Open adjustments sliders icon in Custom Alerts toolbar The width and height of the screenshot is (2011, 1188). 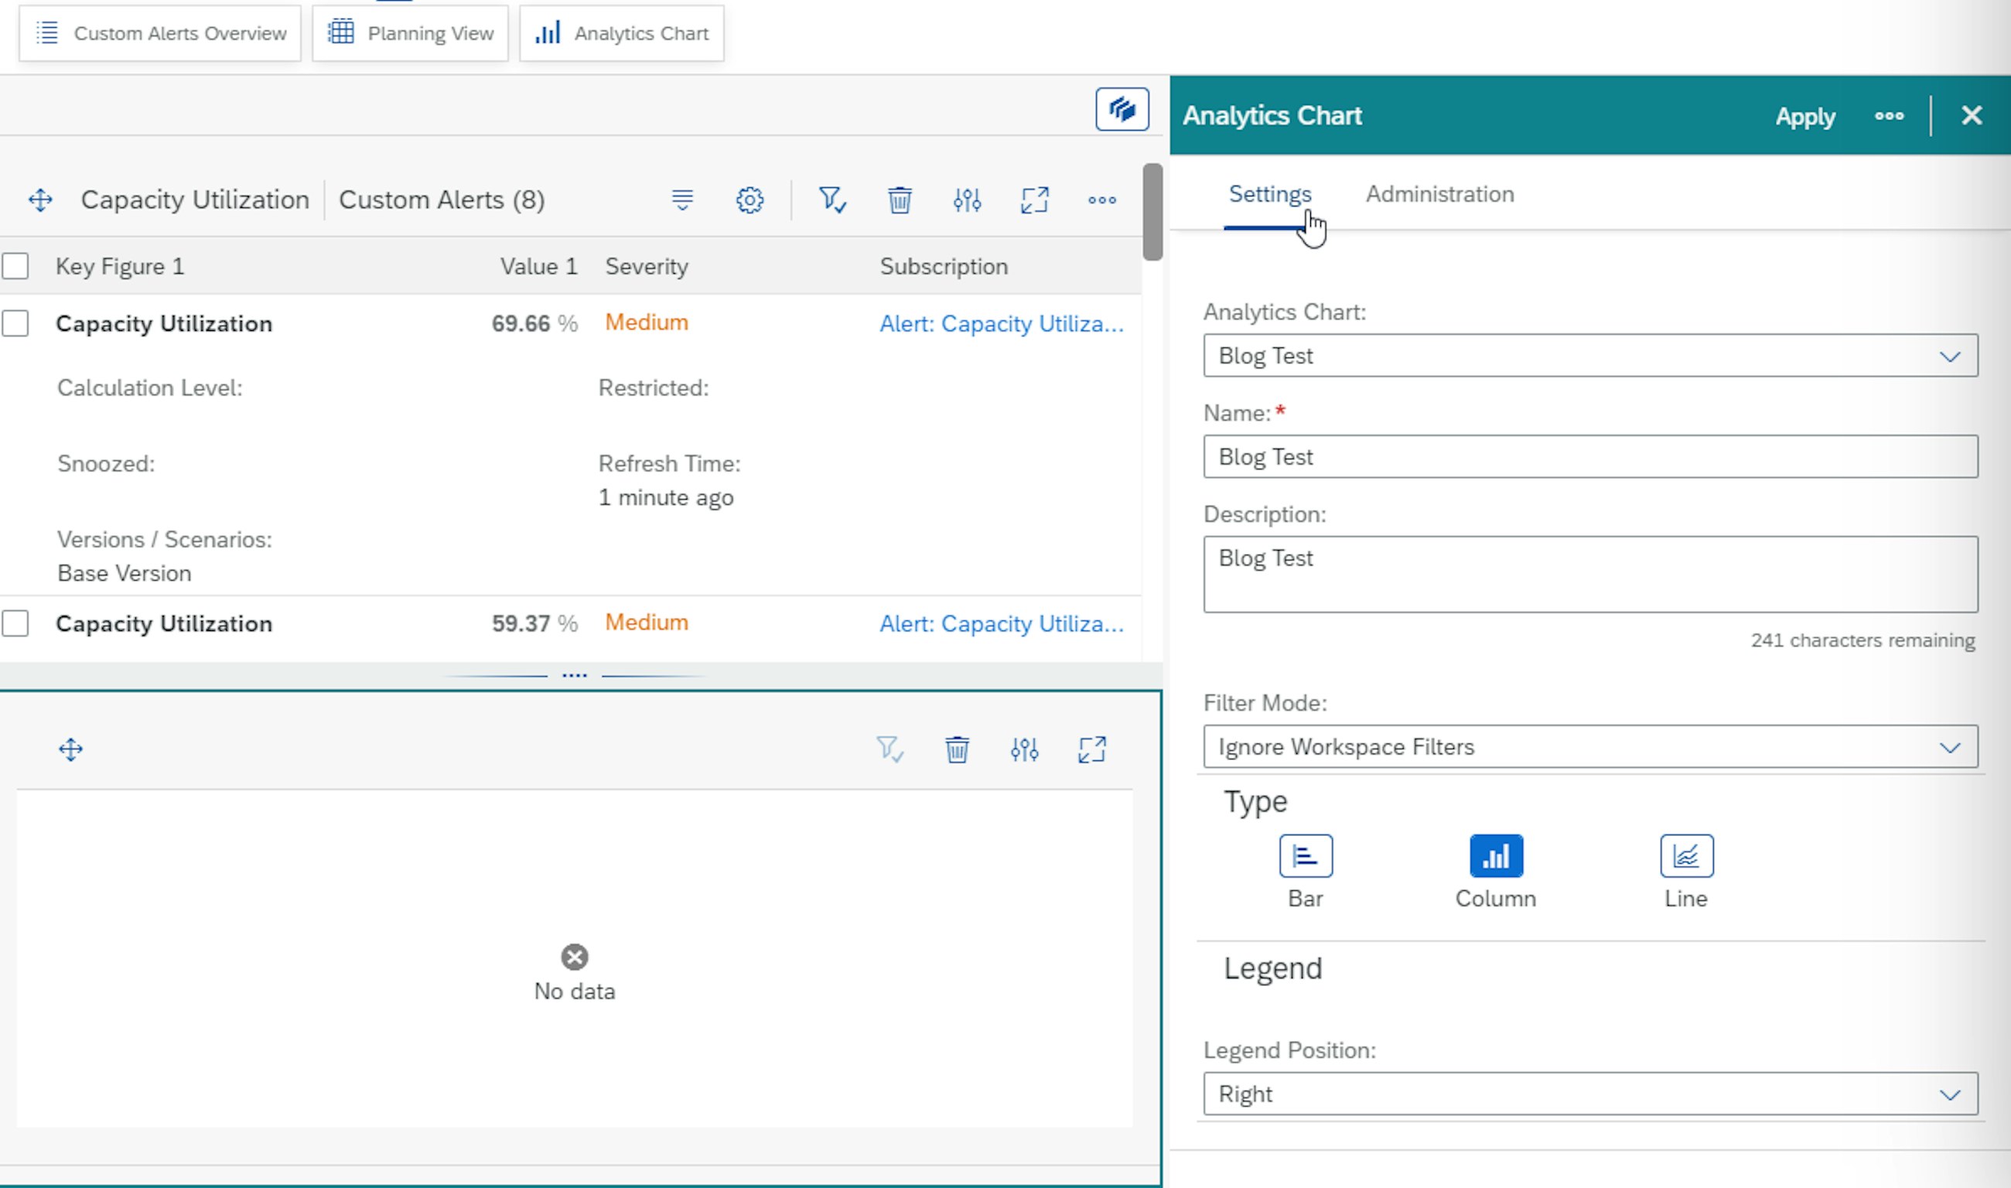click(x=967, y=200)
